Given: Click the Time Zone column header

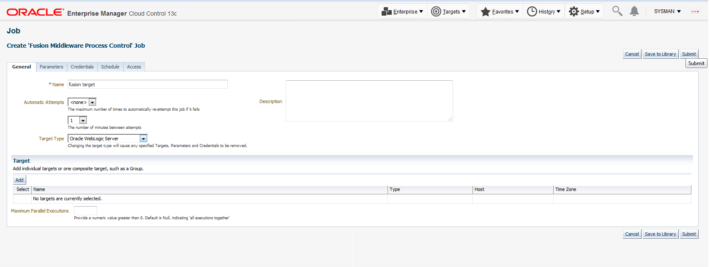Looking at the screenshot, I should click(x=622, y=189).
